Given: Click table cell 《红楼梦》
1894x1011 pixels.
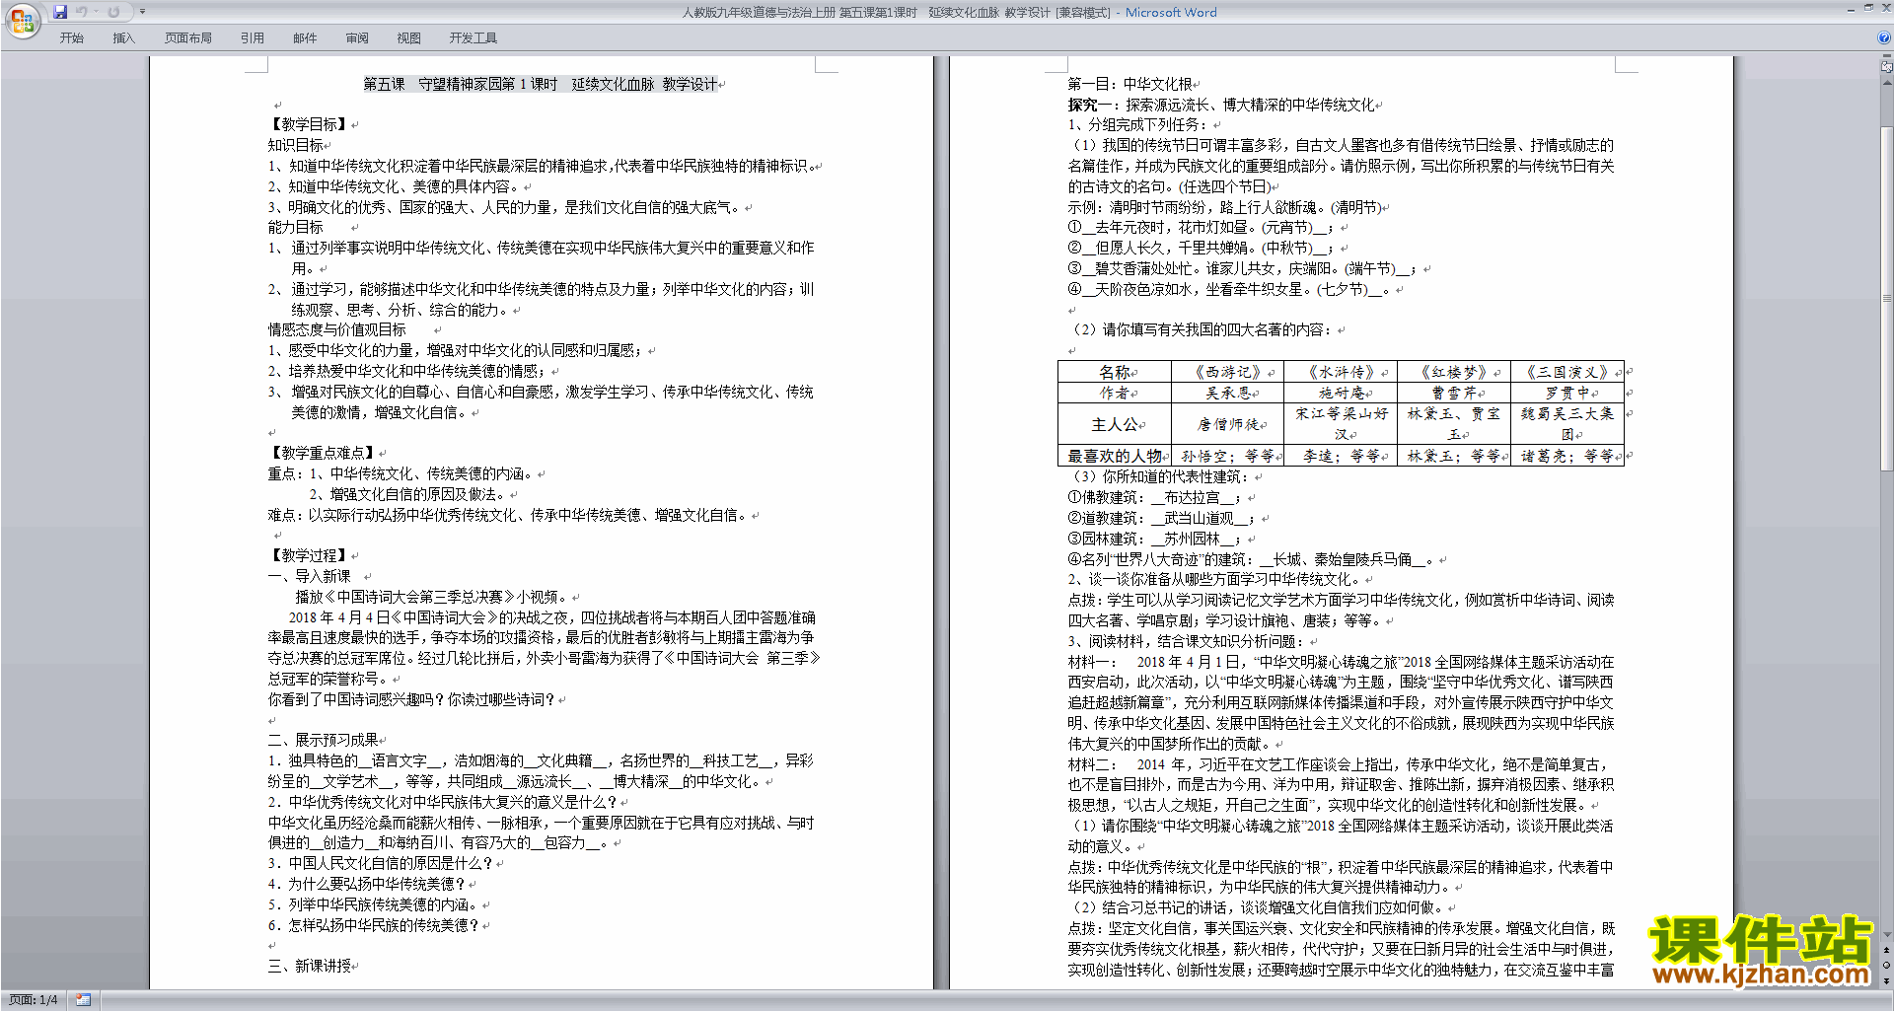Looking at the screenshot, I should 1454,373.
